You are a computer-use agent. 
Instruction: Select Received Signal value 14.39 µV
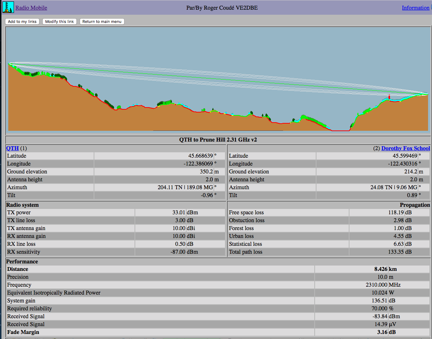381,324
